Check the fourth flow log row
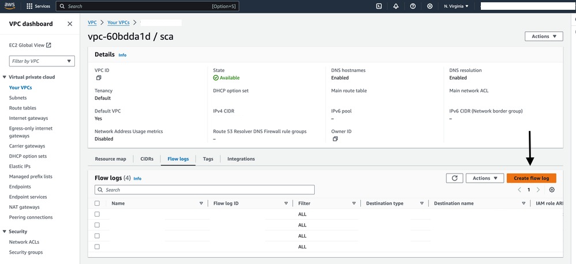 pyautogui.click(x=97, y=247)
